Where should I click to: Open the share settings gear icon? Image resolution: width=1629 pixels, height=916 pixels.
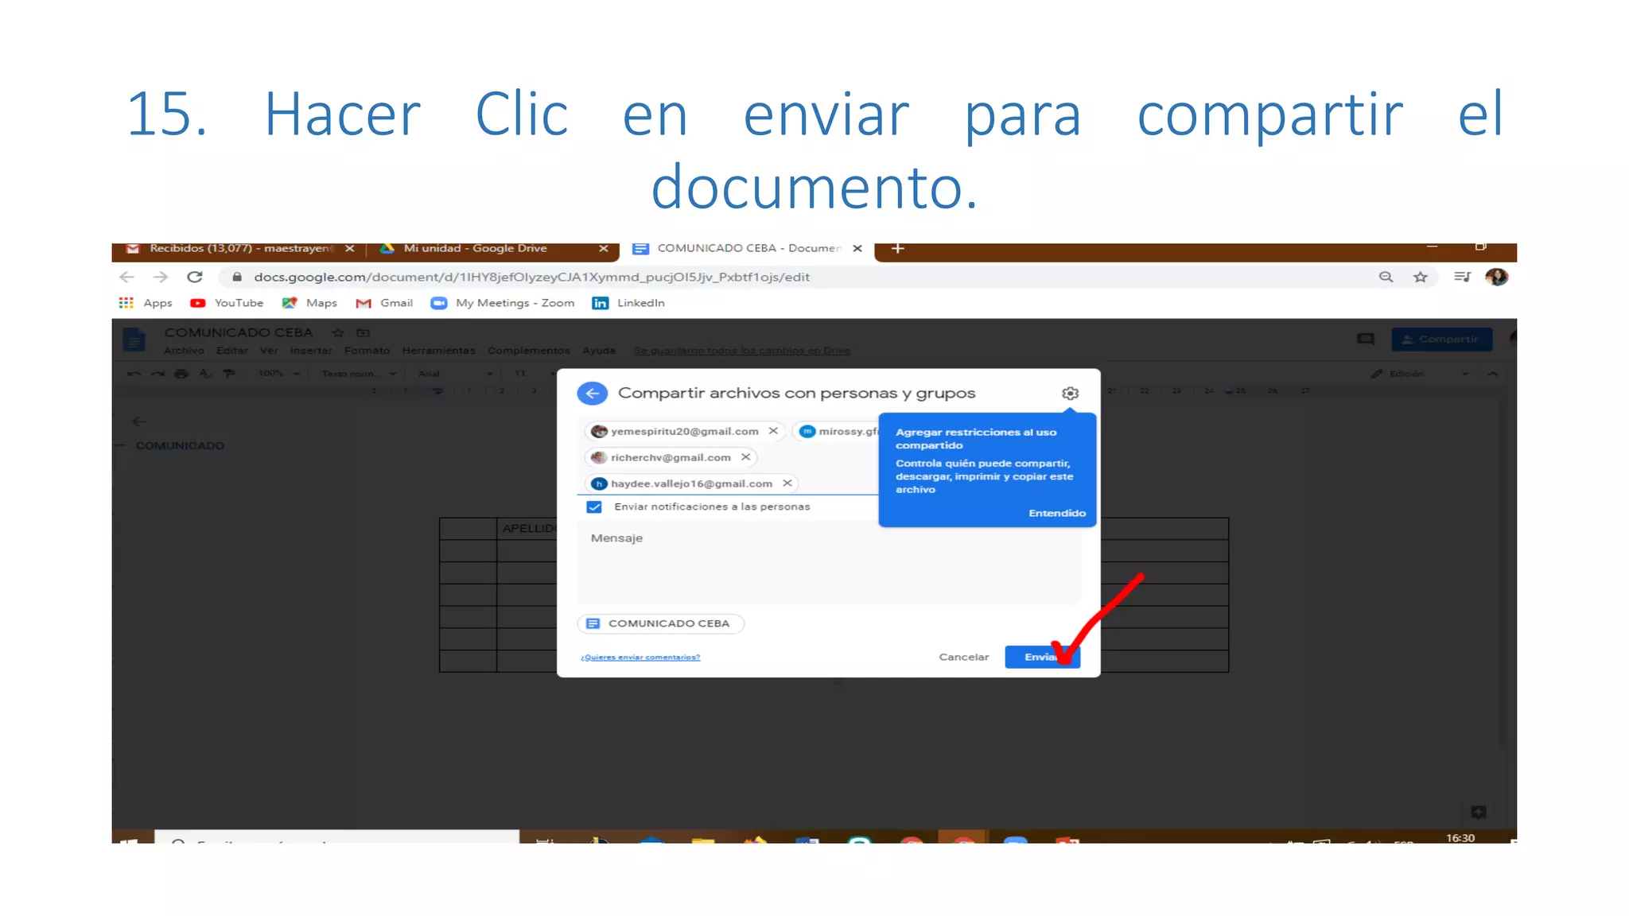[x=1071, y=393]
